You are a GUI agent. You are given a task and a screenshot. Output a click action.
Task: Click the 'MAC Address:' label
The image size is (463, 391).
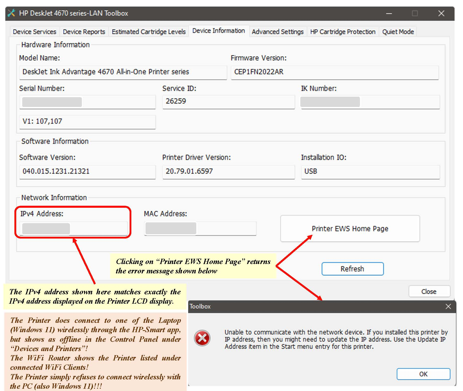tap(165, 214)
